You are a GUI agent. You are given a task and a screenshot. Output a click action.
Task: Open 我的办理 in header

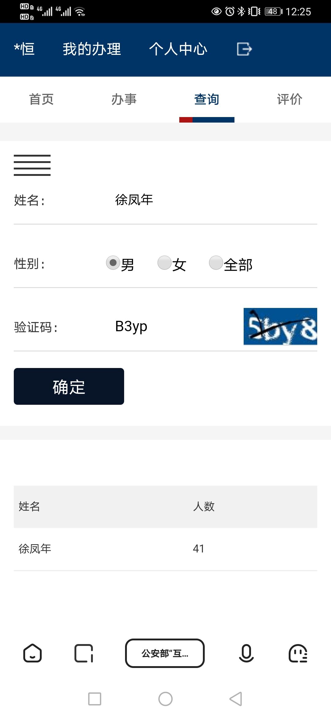[x=92, y=49]
